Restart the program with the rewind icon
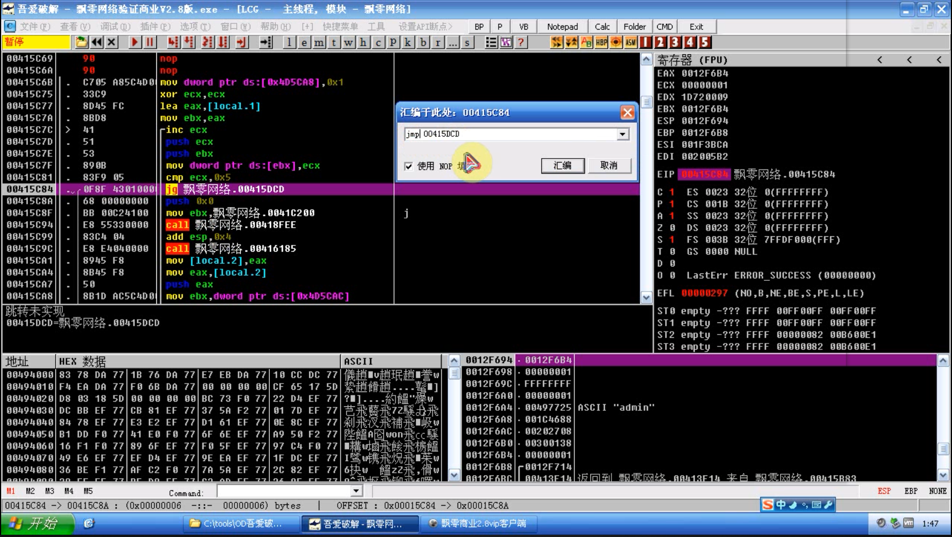Viewport: 952px width, 537px height. point(97,42)
